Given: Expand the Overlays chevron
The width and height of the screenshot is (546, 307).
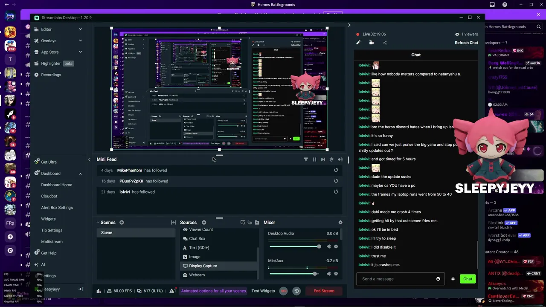Looking at the screenshot, I should [80, 41].
